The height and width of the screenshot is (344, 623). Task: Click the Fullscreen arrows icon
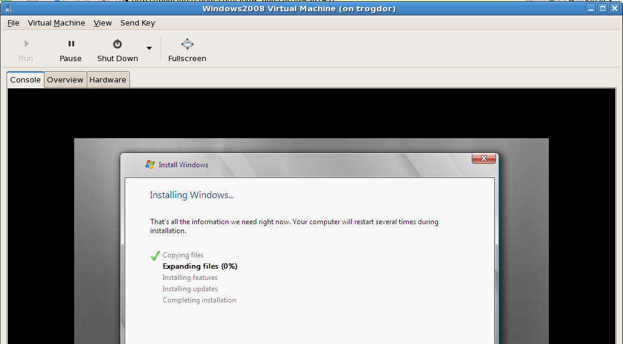(187, 44)
